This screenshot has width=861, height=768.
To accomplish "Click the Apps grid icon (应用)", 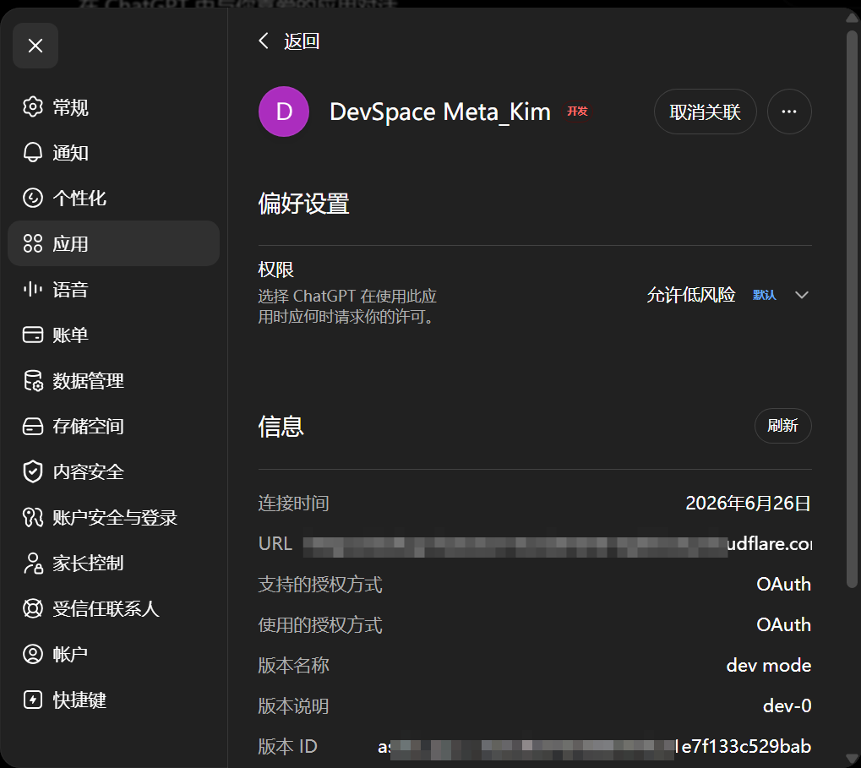I will tap(33, 243).
